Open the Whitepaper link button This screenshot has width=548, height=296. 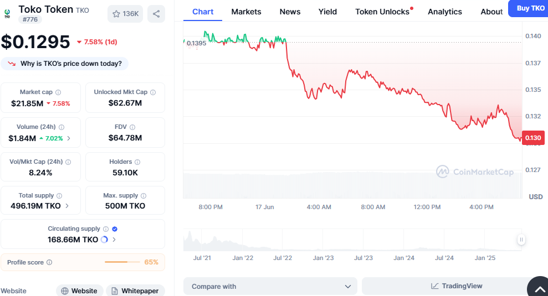coord(135,290)
